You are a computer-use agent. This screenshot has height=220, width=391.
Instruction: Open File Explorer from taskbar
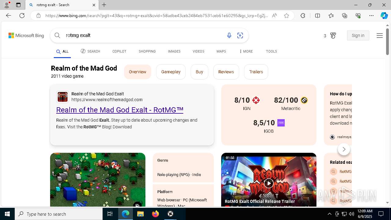point(140,214)
